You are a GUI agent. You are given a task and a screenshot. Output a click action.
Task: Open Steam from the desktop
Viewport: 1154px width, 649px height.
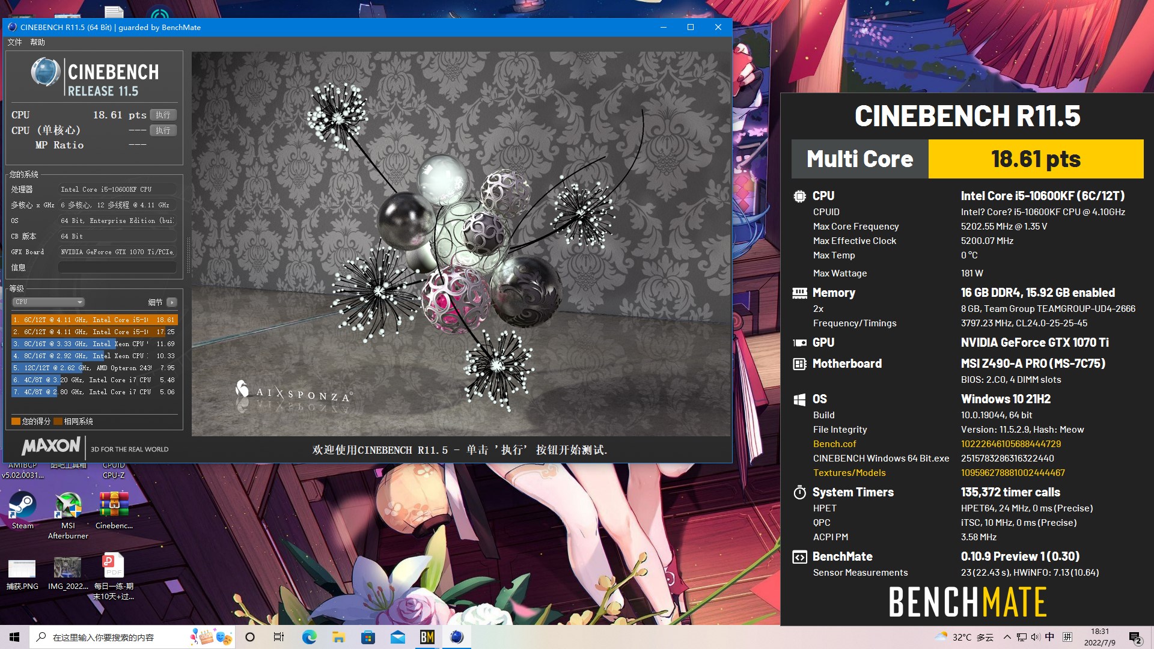pos(22,511)
